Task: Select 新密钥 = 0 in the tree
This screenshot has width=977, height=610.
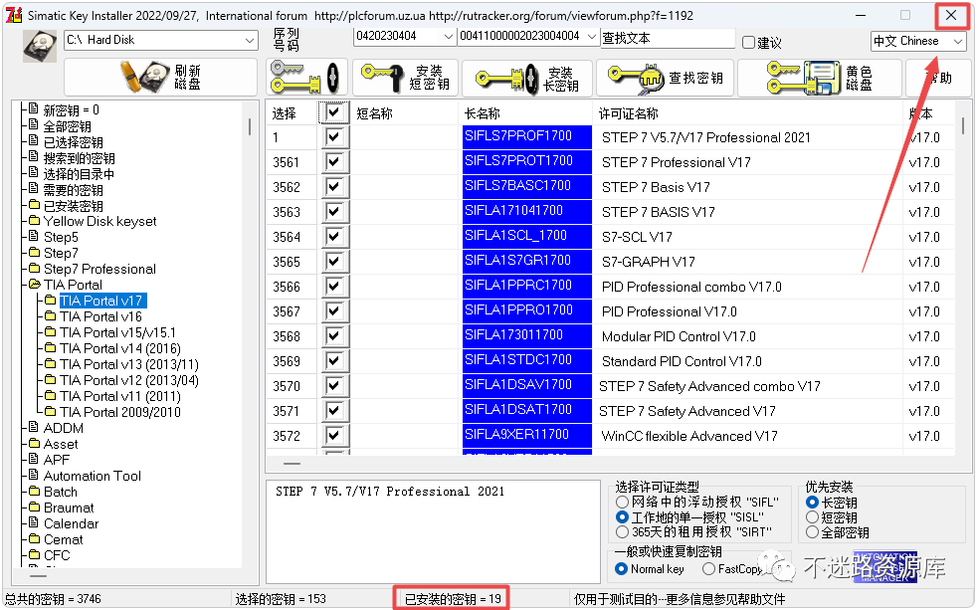Action: [71, 110]
